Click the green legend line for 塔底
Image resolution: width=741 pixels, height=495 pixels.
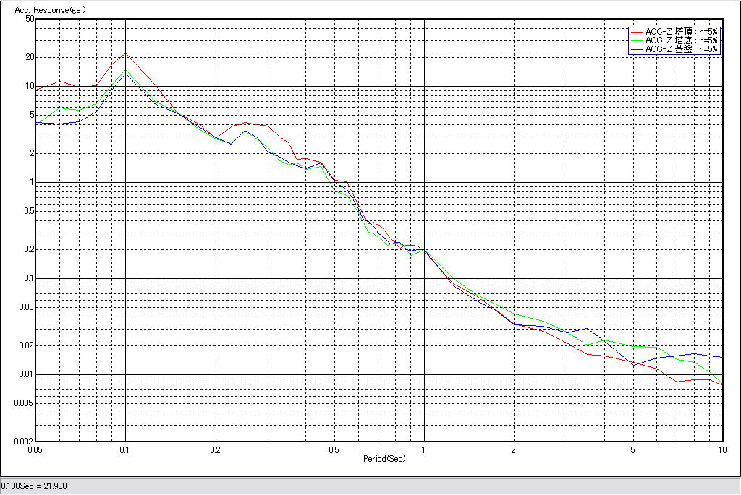tap(637, 41)
